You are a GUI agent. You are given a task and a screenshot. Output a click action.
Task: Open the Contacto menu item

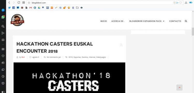coord(175,21)
